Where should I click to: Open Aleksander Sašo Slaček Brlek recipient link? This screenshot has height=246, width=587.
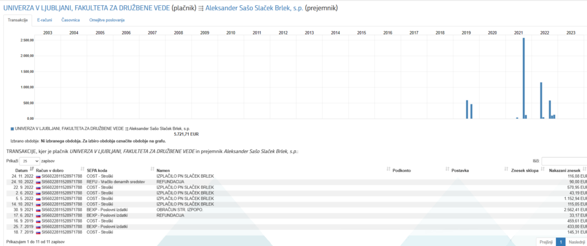255,8
